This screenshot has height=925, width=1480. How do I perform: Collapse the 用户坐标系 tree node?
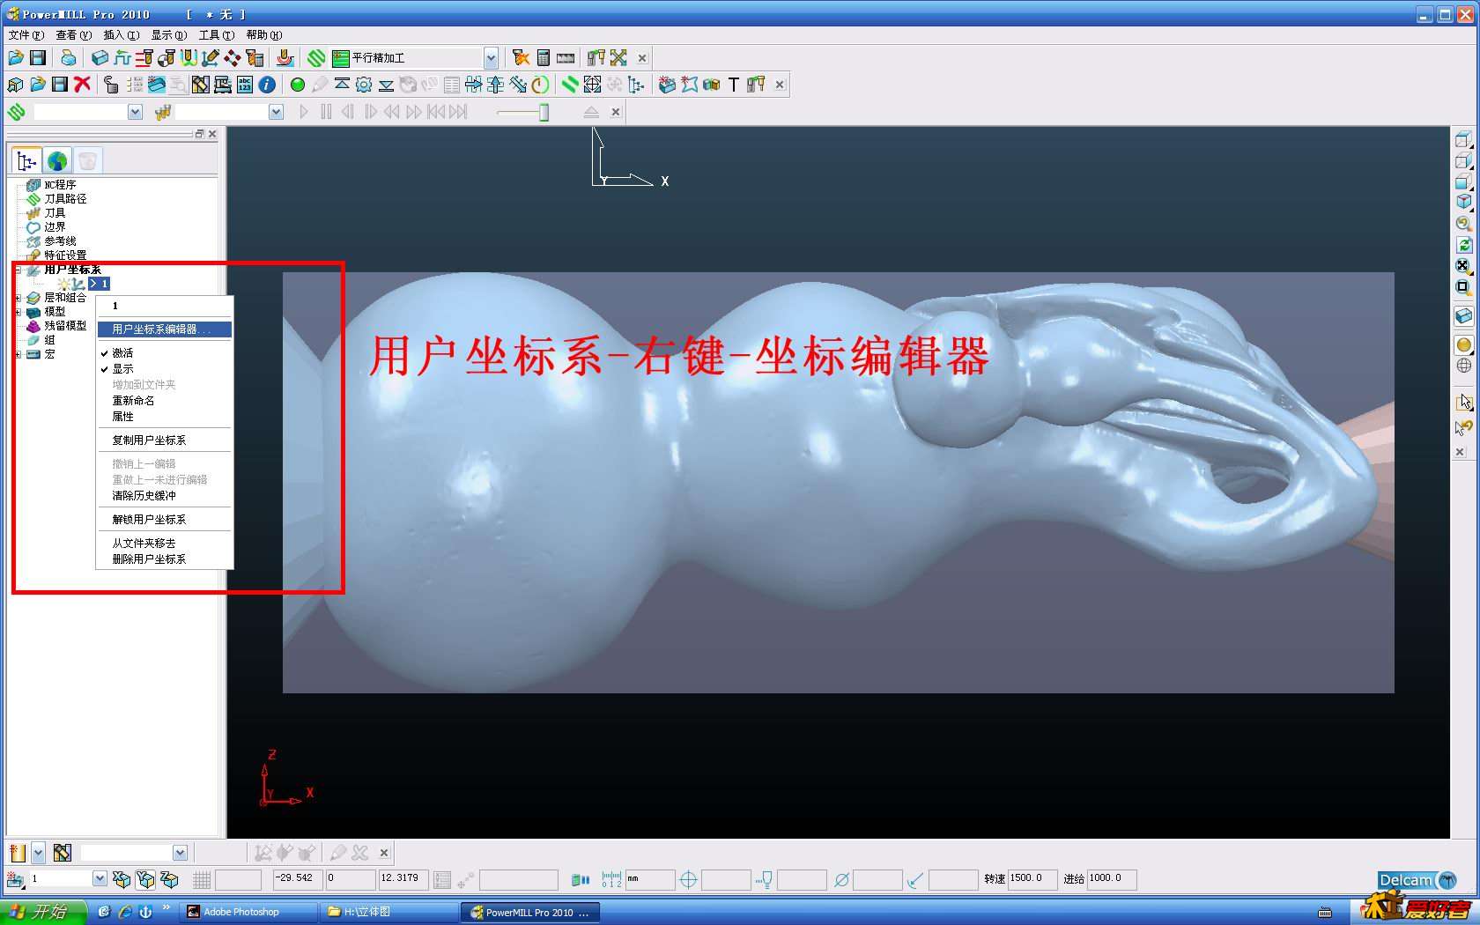tap(18, 270)
